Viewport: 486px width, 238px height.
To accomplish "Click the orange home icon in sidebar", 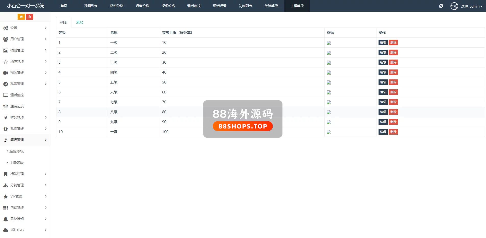I will tap(21, 17).
